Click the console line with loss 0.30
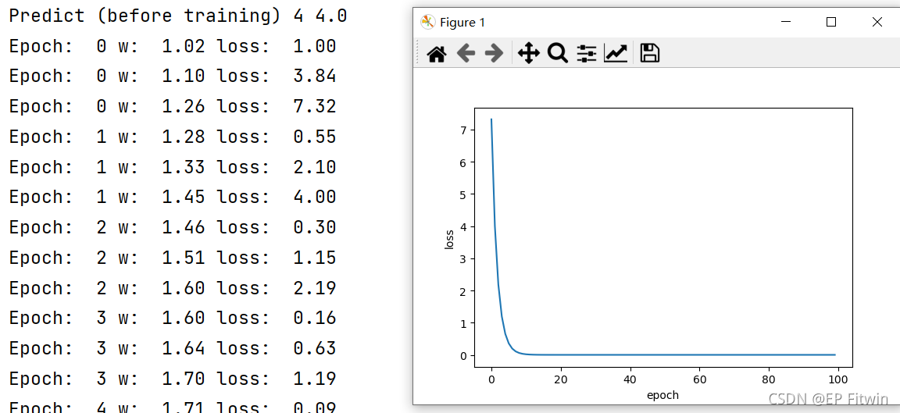 [173, 227]
